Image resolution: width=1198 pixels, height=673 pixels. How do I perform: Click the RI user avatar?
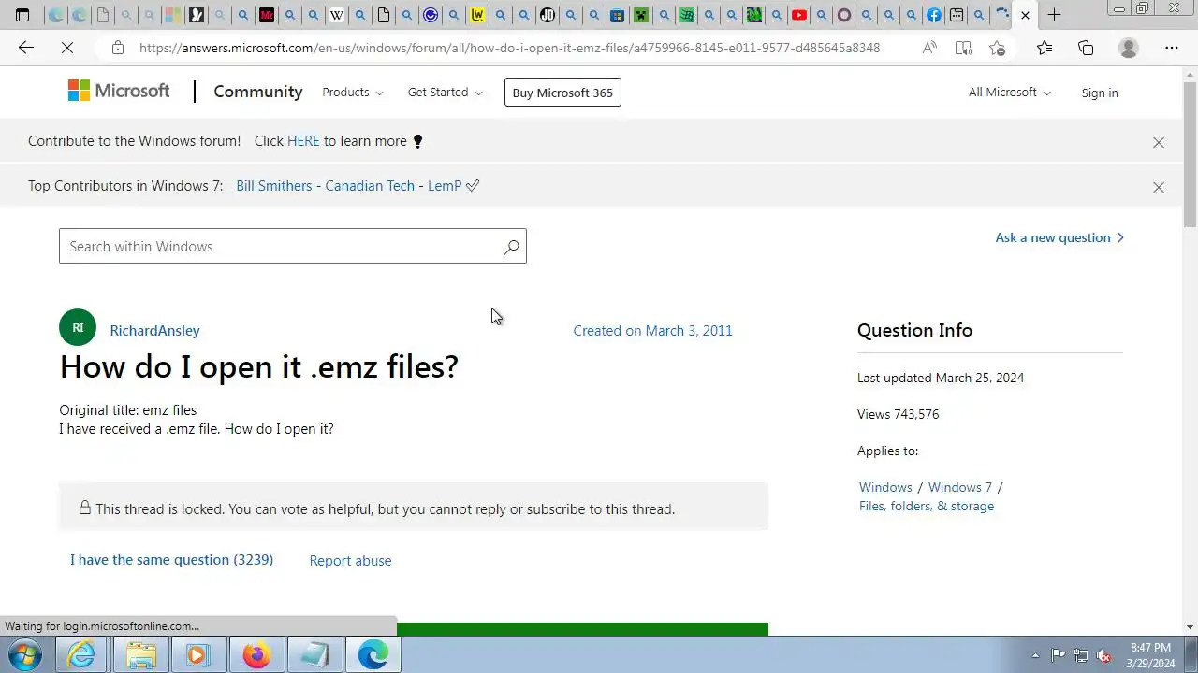click(78, 328)
